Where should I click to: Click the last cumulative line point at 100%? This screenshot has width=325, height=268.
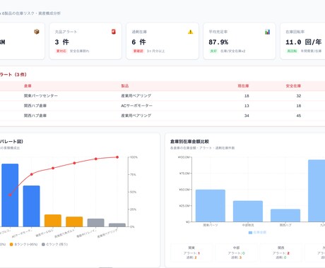coord(117,157)
